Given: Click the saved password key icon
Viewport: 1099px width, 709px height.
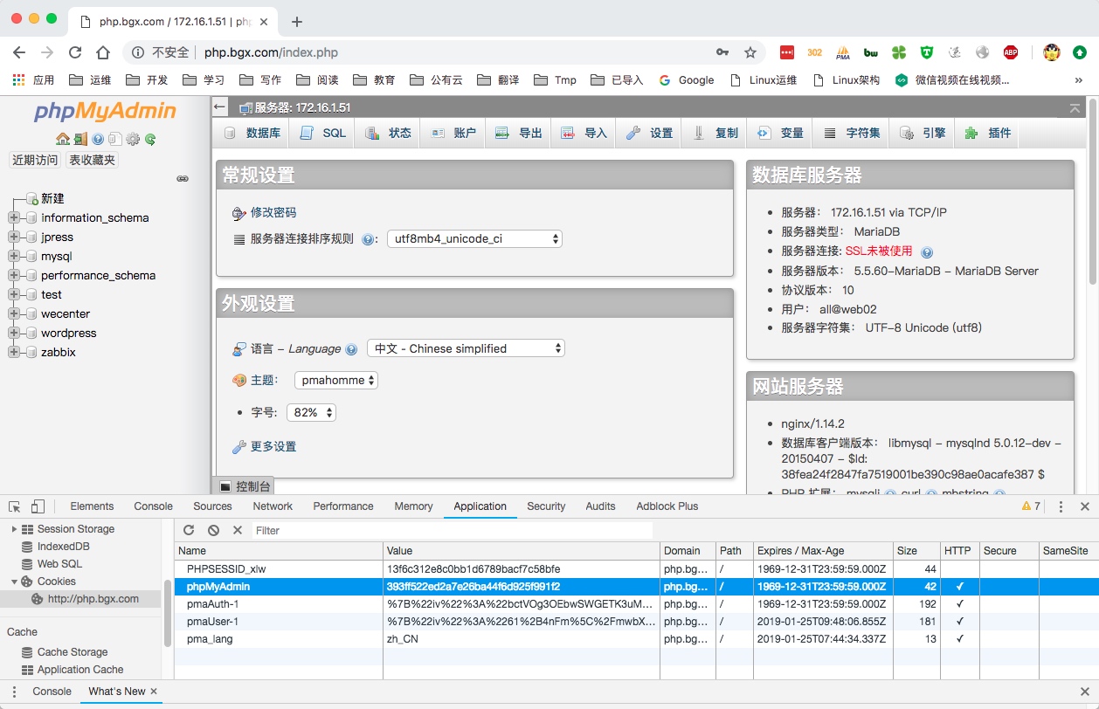Looking at the screenshot, I should [x=722, y=52].
